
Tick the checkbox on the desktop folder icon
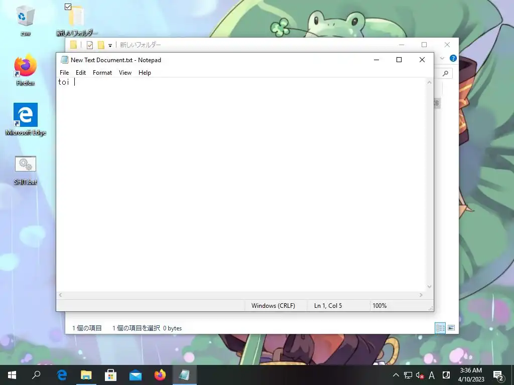click(x=68, y=7)
